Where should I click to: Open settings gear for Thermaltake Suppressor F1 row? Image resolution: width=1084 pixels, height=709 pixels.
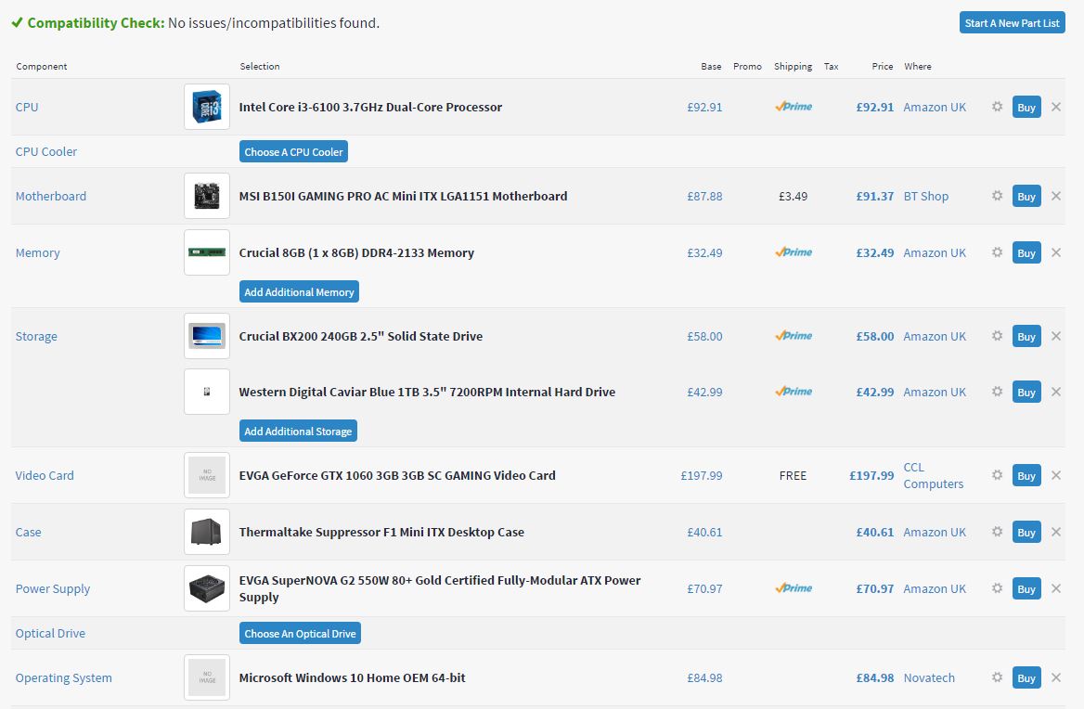pyautogui.click(x=997, y=532)
